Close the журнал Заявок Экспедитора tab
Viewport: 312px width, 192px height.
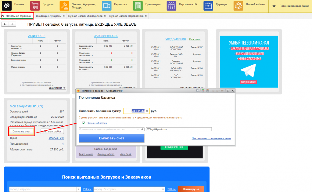pos(105,16)
